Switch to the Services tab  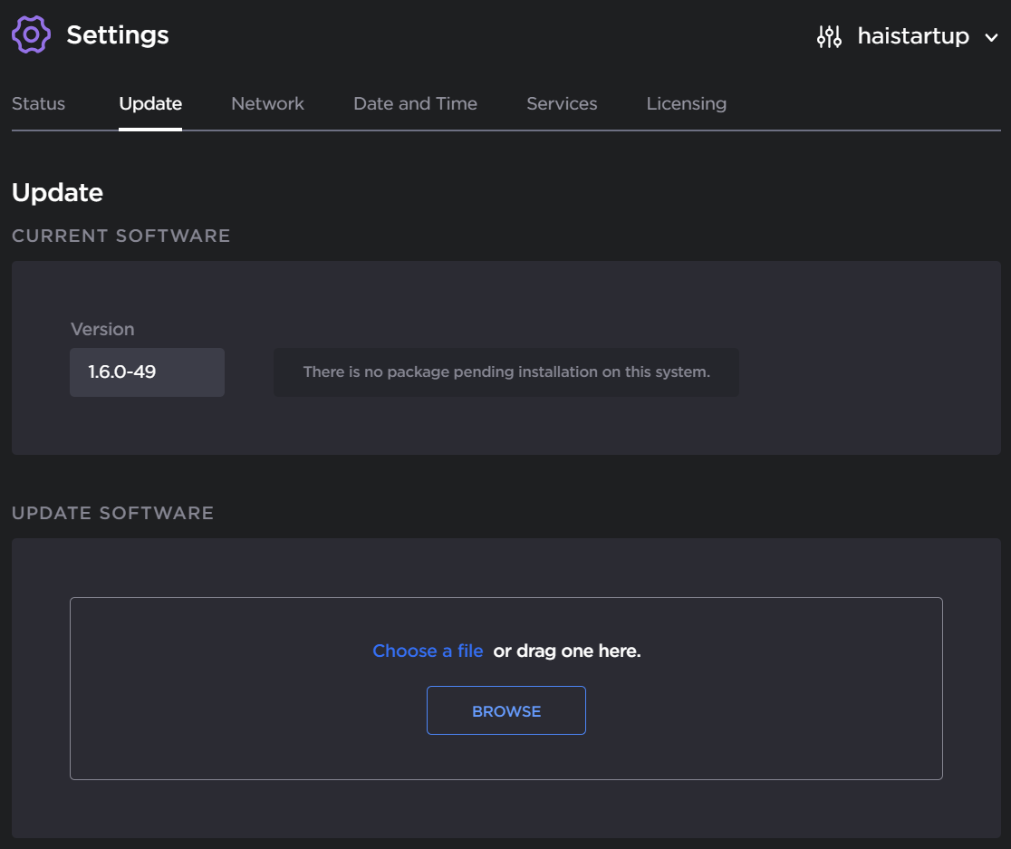562,103
